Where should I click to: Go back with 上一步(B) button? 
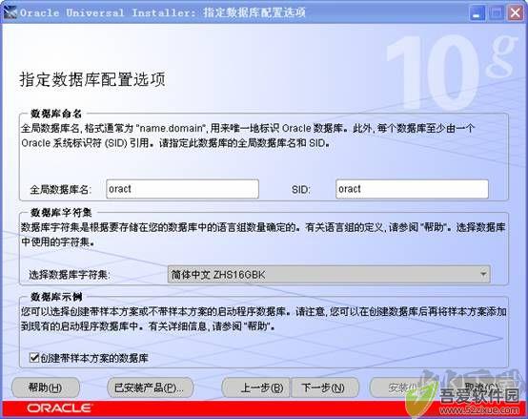[x=256, y=388]
